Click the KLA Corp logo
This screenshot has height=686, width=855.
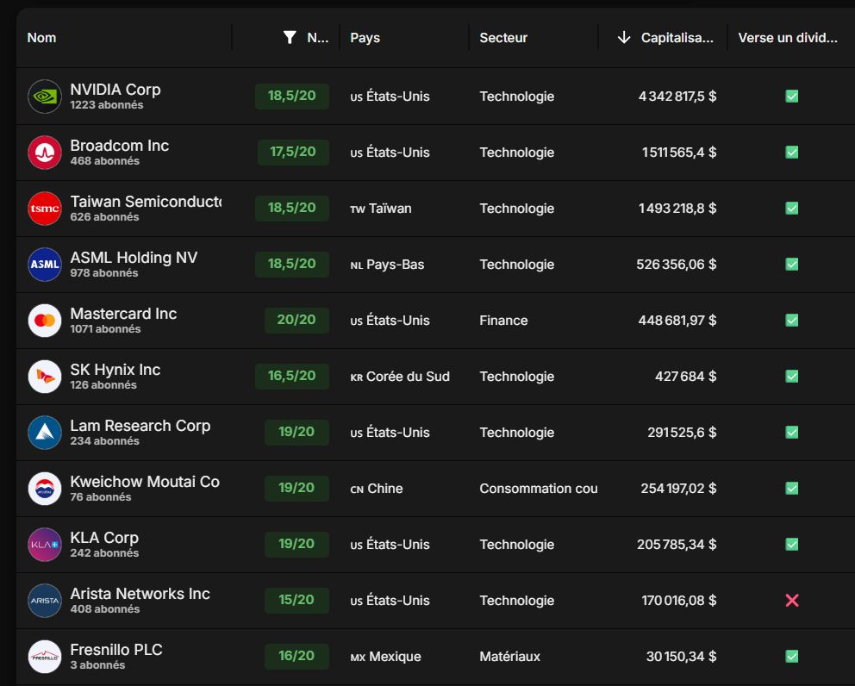pyautogui.click(x=45, y=544)
